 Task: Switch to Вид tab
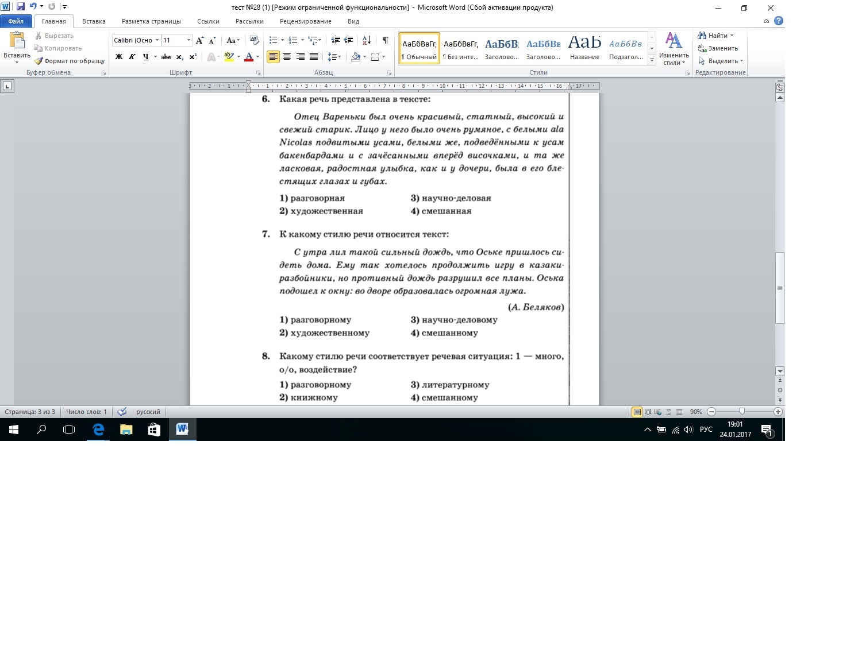click(353, 21)
